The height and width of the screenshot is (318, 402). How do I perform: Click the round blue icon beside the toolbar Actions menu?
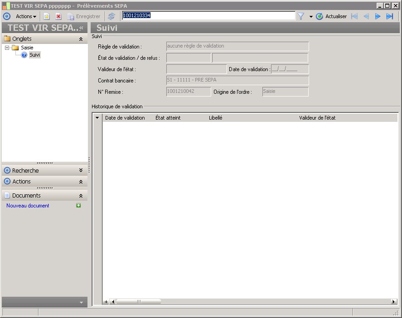coord(7,16)
